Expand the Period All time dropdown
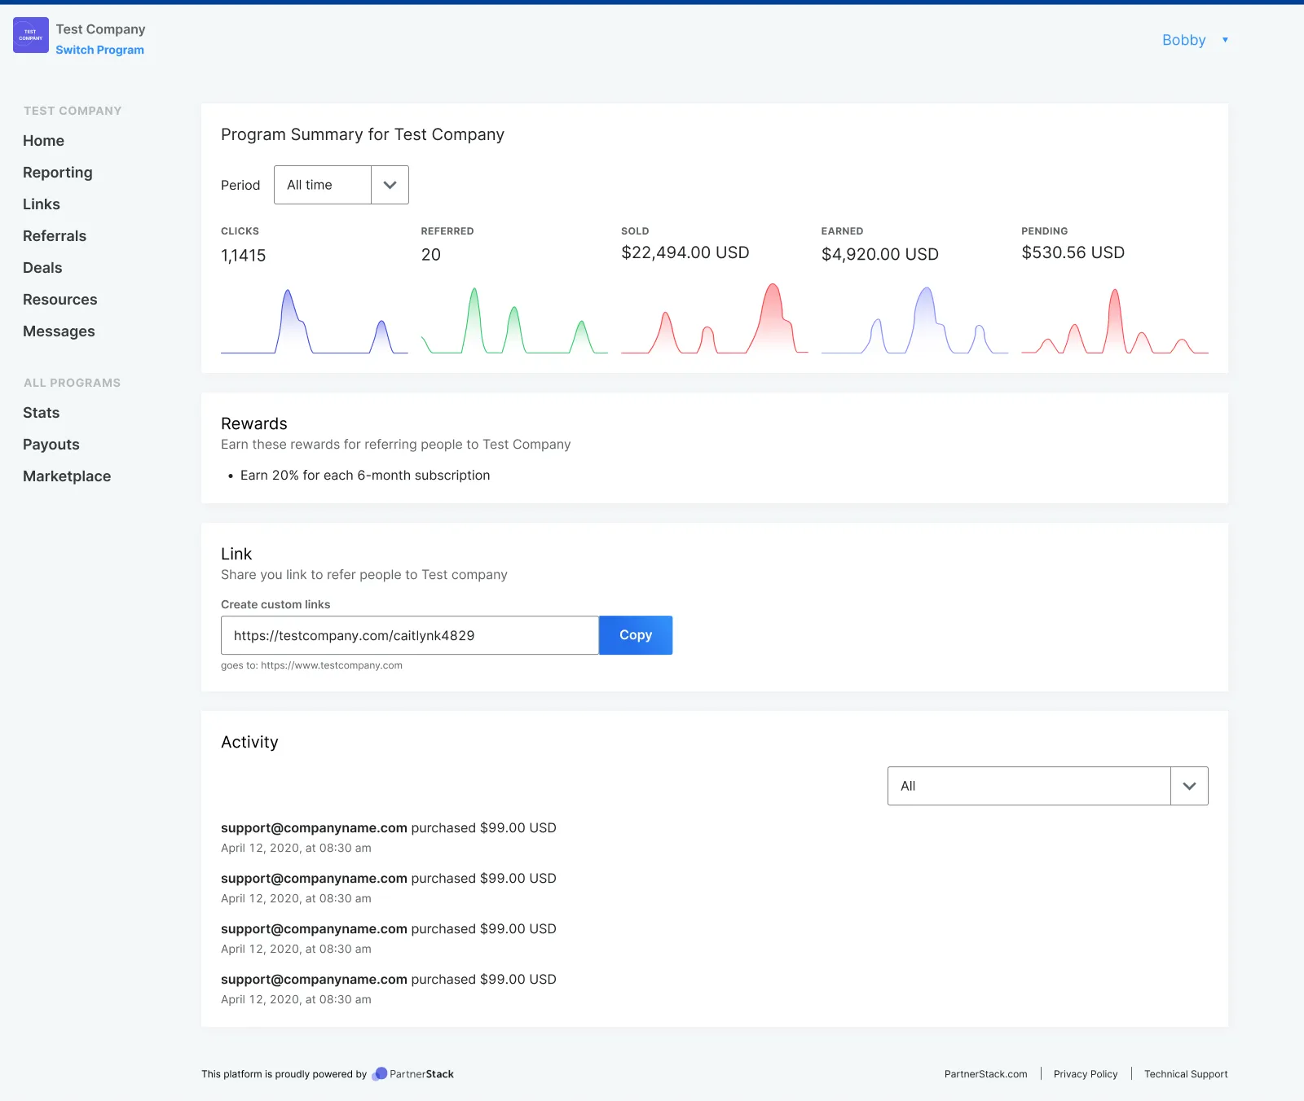Viewport: 1304px width, 1101px height. pos(341,185)
